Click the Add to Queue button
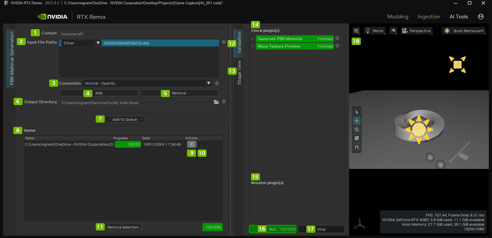 click(125, 119)
